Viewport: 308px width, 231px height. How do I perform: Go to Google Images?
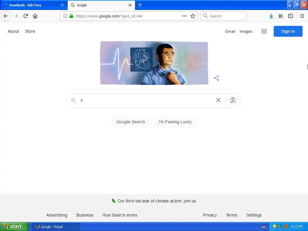pyautogui.click(x=246, y=31)
